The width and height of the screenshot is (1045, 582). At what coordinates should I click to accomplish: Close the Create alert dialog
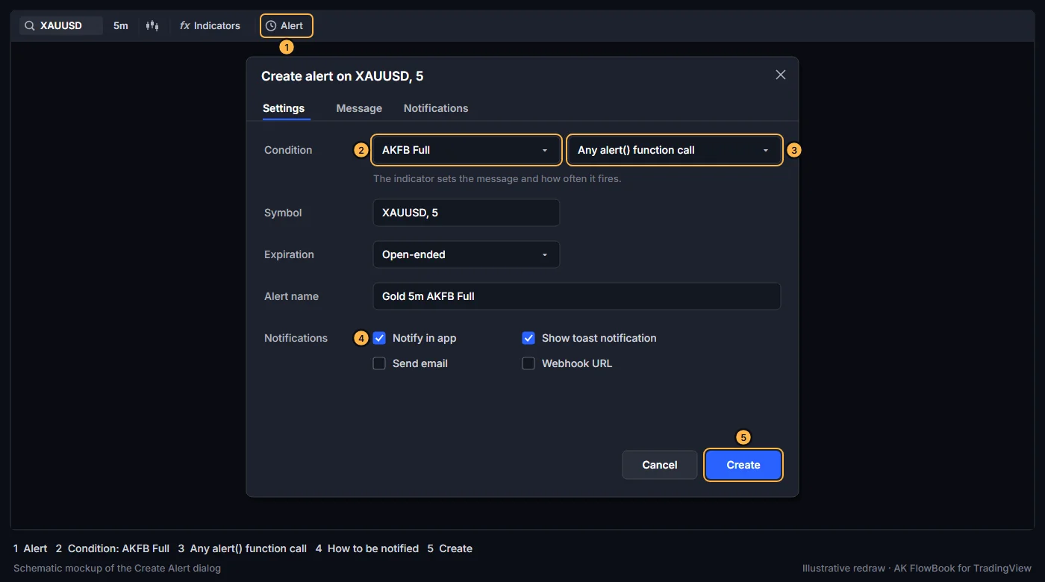[781, 75]
